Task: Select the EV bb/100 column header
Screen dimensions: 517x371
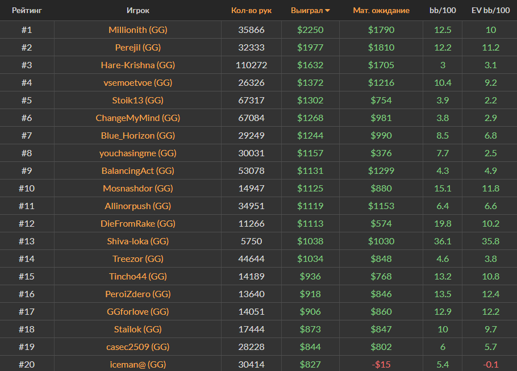Action: 491,11
